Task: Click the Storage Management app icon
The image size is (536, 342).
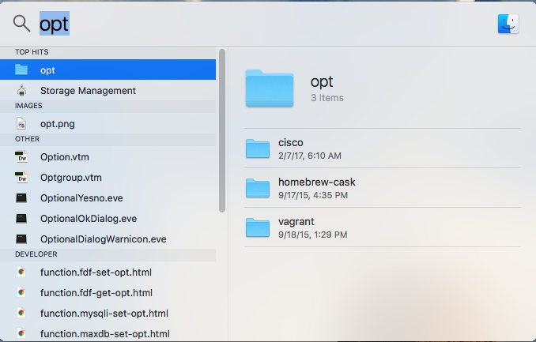Action: pos(21,90)
